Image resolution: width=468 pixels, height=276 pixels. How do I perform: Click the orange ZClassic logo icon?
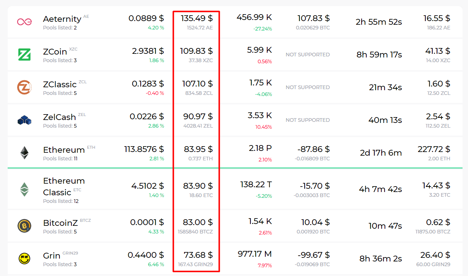coord(24,87)
